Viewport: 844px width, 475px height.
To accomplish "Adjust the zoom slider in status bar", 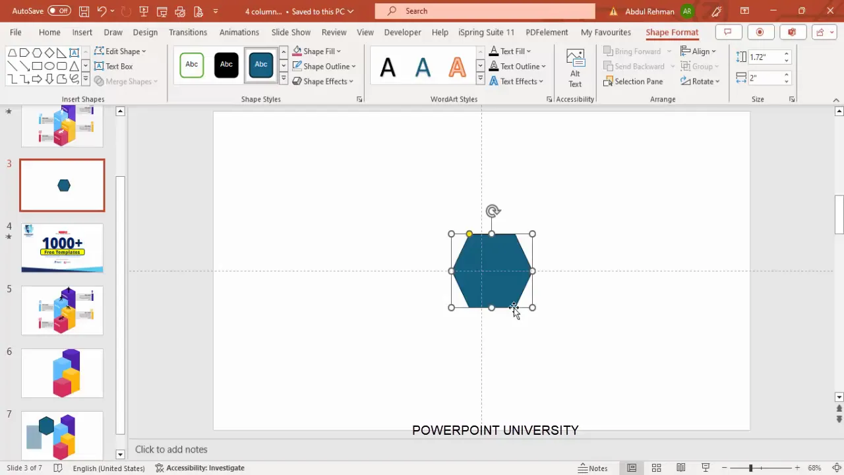I will pyautogui.click(x=750, y=468).
